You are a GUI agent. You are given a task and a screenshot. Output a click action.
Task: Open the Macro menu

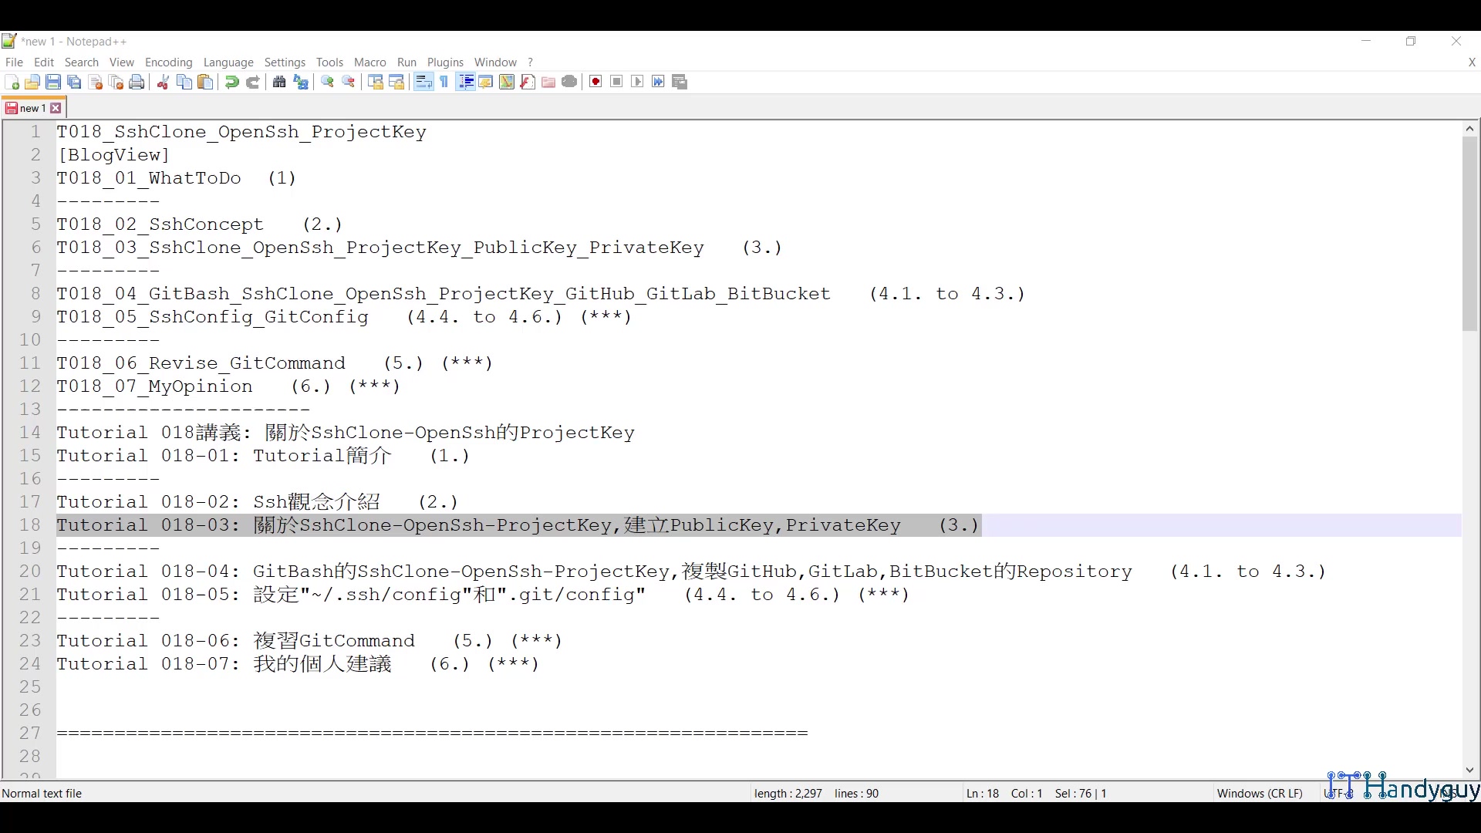369,62
